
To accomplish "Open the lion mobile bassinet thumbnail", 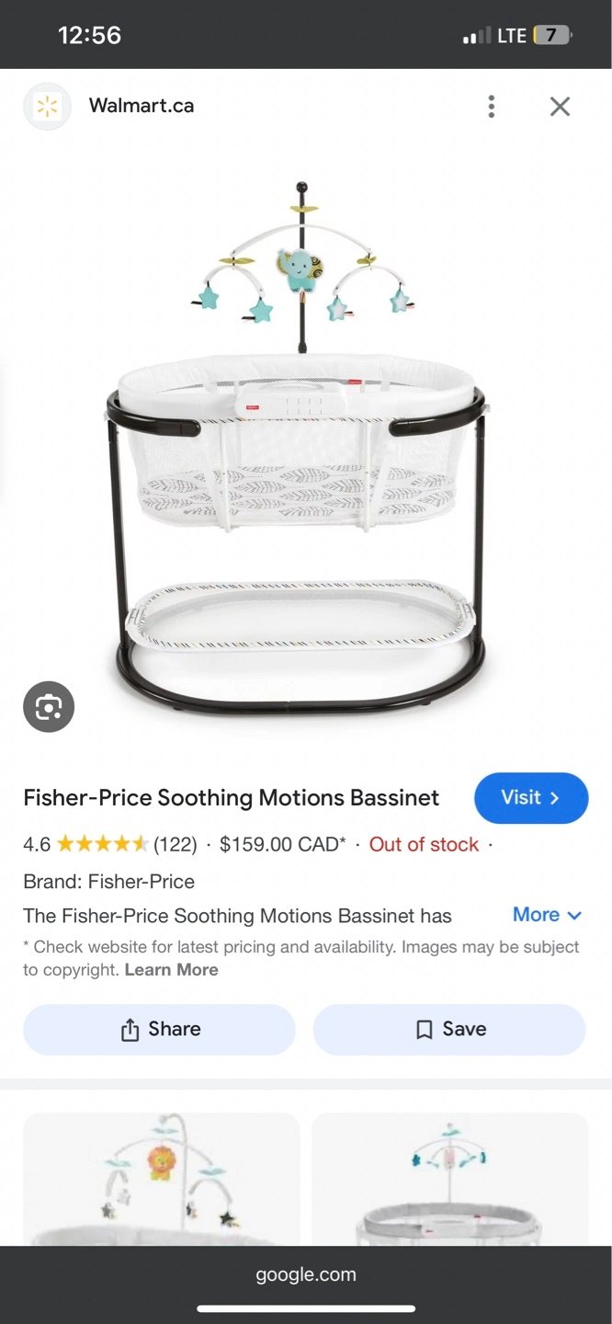I will 162,1180.
